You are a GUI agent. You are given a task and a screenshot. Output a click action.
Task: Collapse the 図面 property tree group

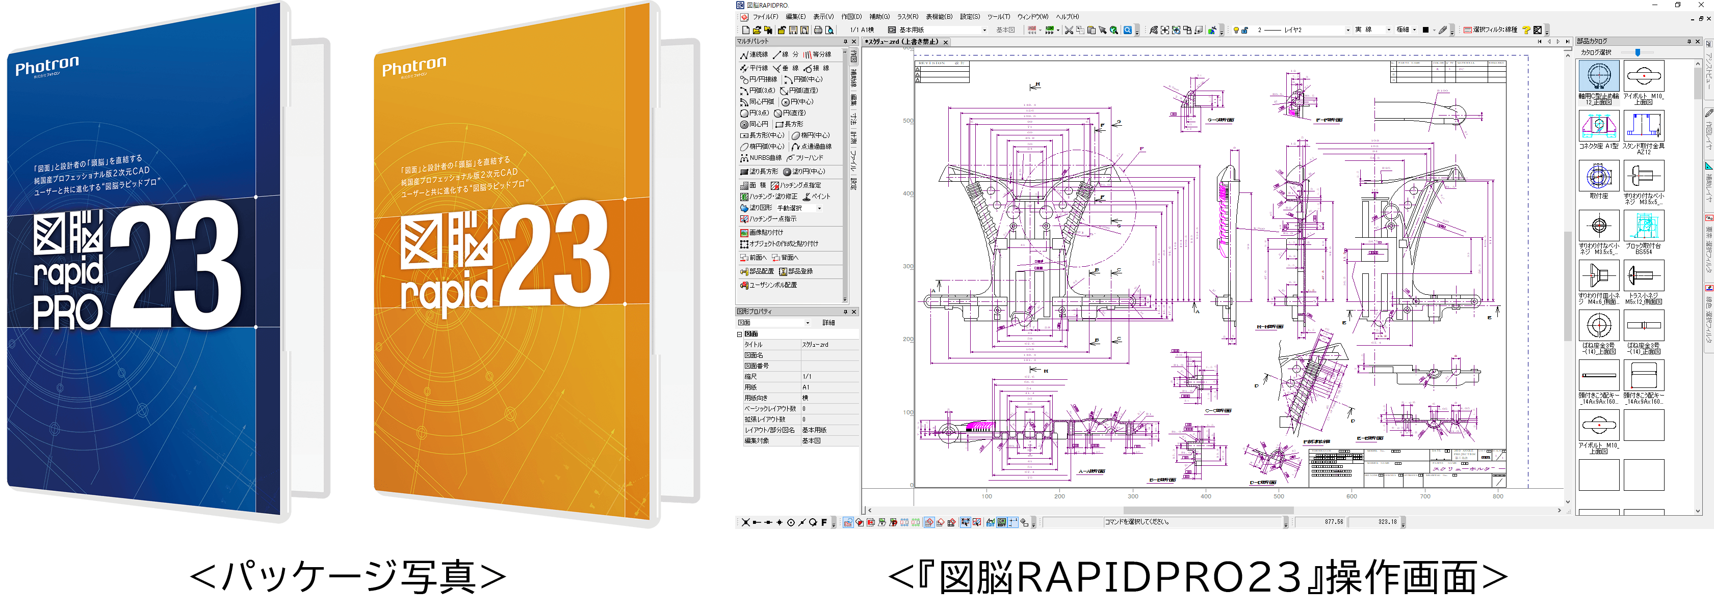739,334
